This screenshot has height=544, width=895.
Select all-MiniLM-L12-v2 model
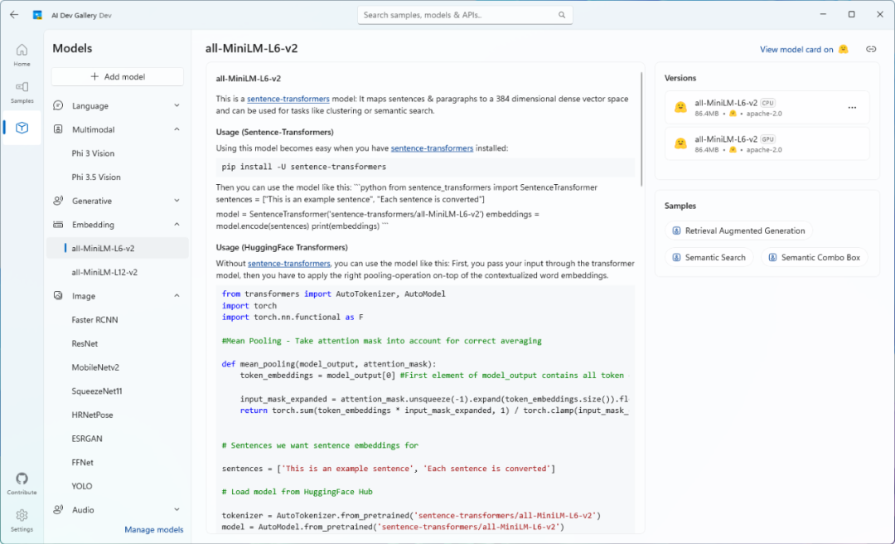[x=104, y=272]
